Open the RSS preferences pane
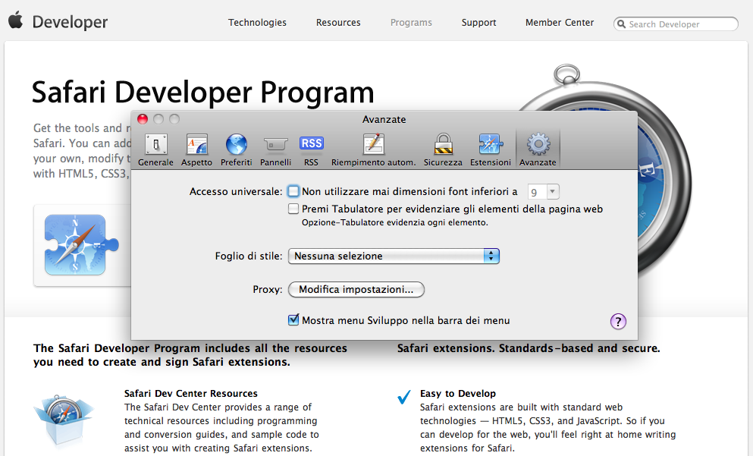The width and height of the screenshot is (753, 456). pos(311,150)
